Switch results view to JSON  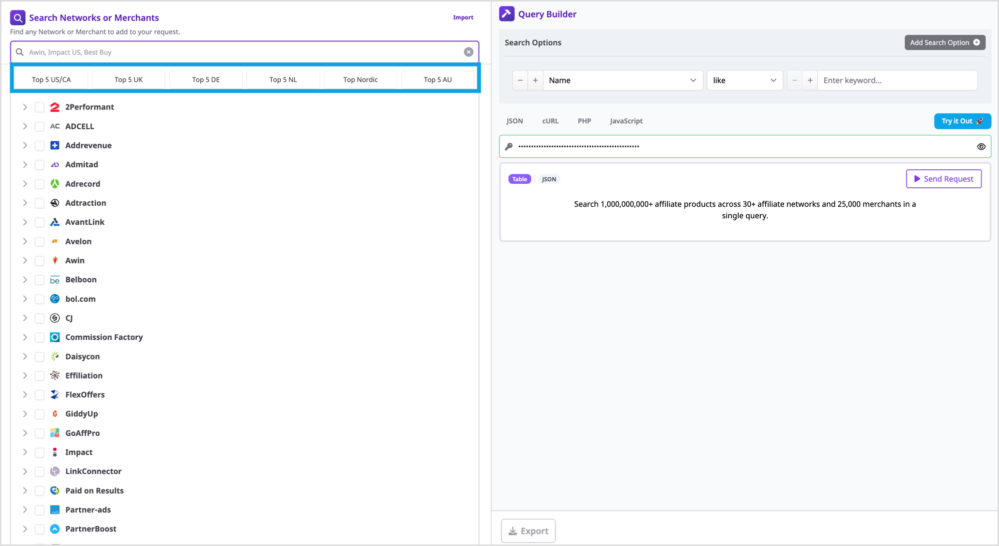tap(548, 179)
